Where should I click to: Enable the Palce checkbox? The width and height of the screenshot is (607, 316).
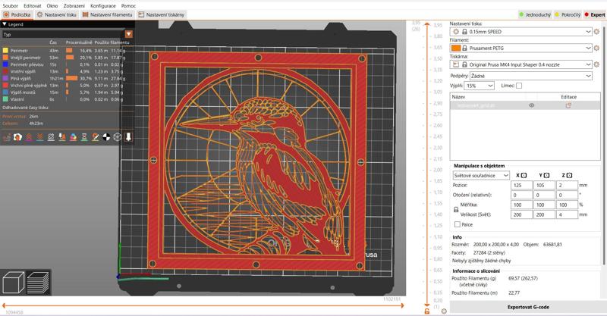pyautogui.click(x=458, y=224)
